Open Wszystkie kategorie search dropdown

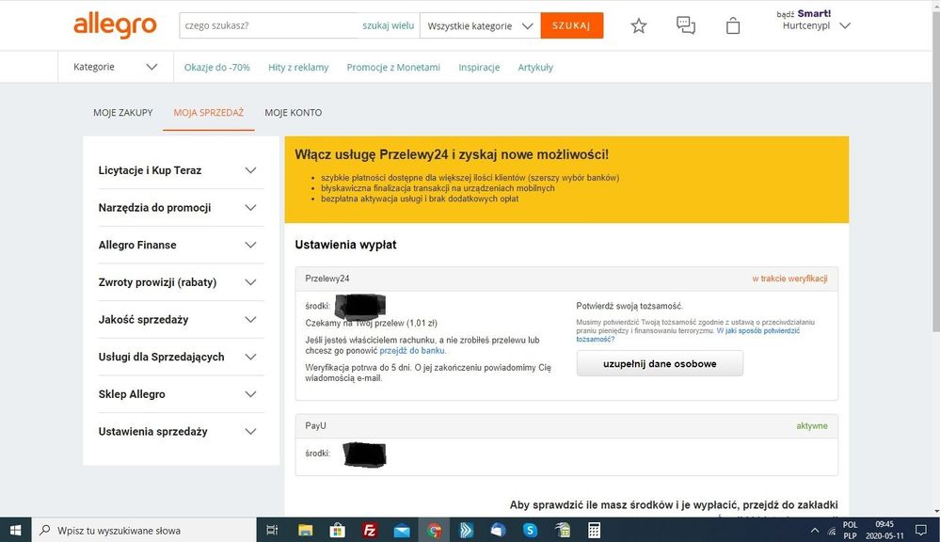coord(480,25)
